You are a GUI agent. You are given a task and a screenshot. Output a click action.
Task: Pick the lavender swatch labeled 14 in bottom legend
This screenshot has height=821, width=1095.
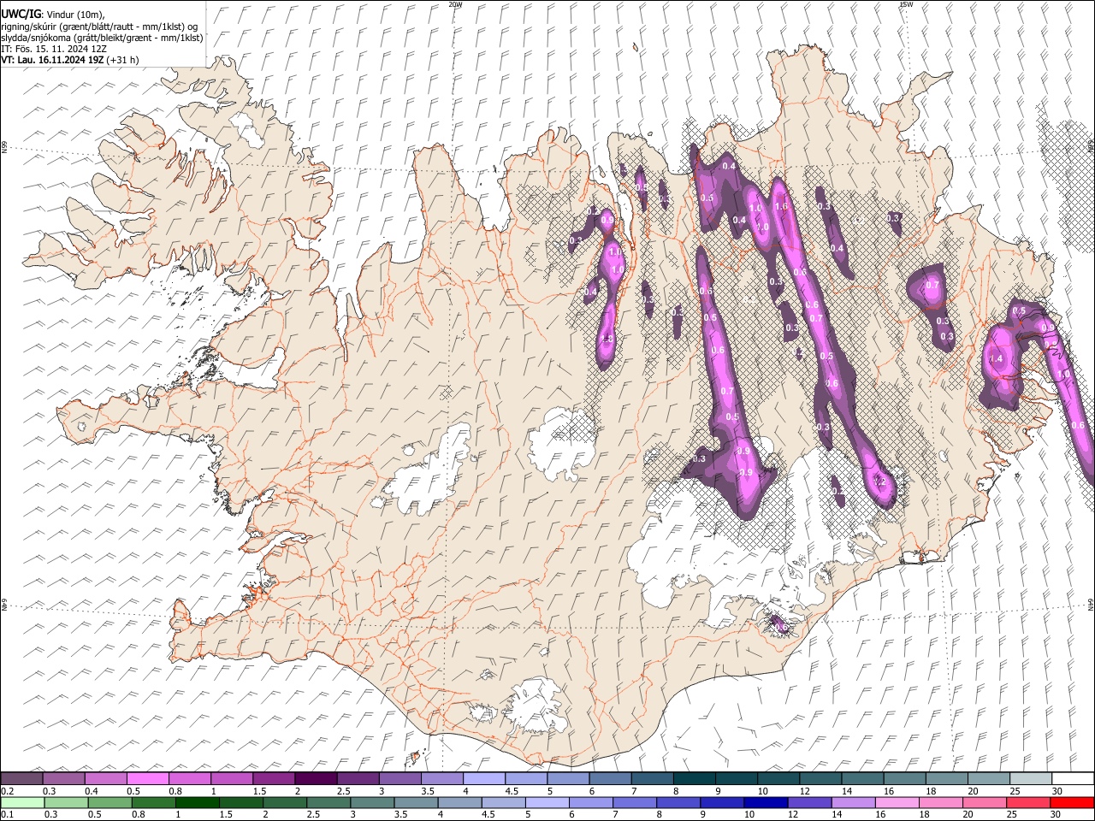click(854, 803)
